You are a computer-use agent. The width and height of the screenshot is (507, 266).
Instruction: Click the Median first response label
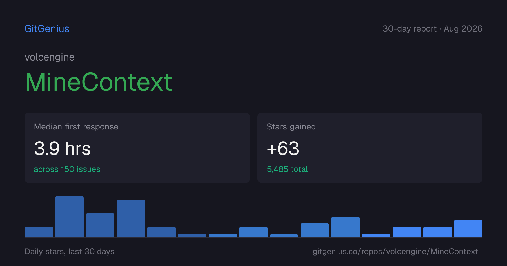(x=76, y=127)
